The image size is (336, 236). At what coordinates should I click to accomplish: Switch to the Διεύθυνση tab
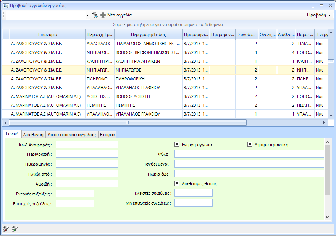34,134
